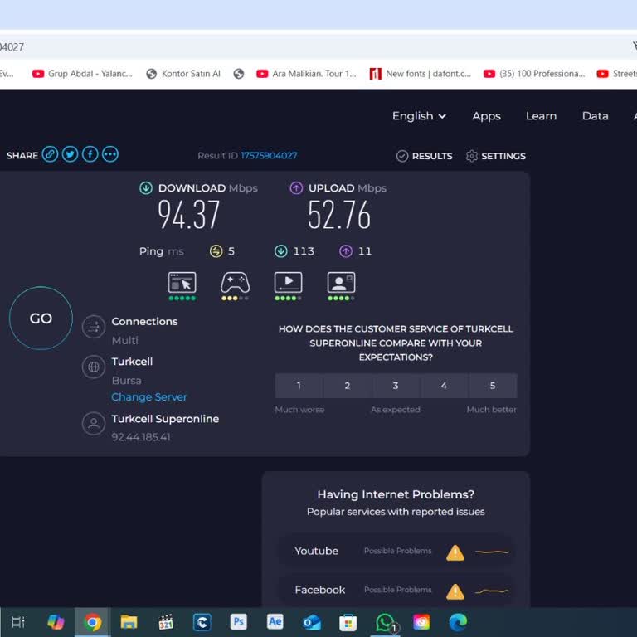This screenshot has height=637, width=637.
Task: Open the SETTINGS tab
Action: pos(496,156)
